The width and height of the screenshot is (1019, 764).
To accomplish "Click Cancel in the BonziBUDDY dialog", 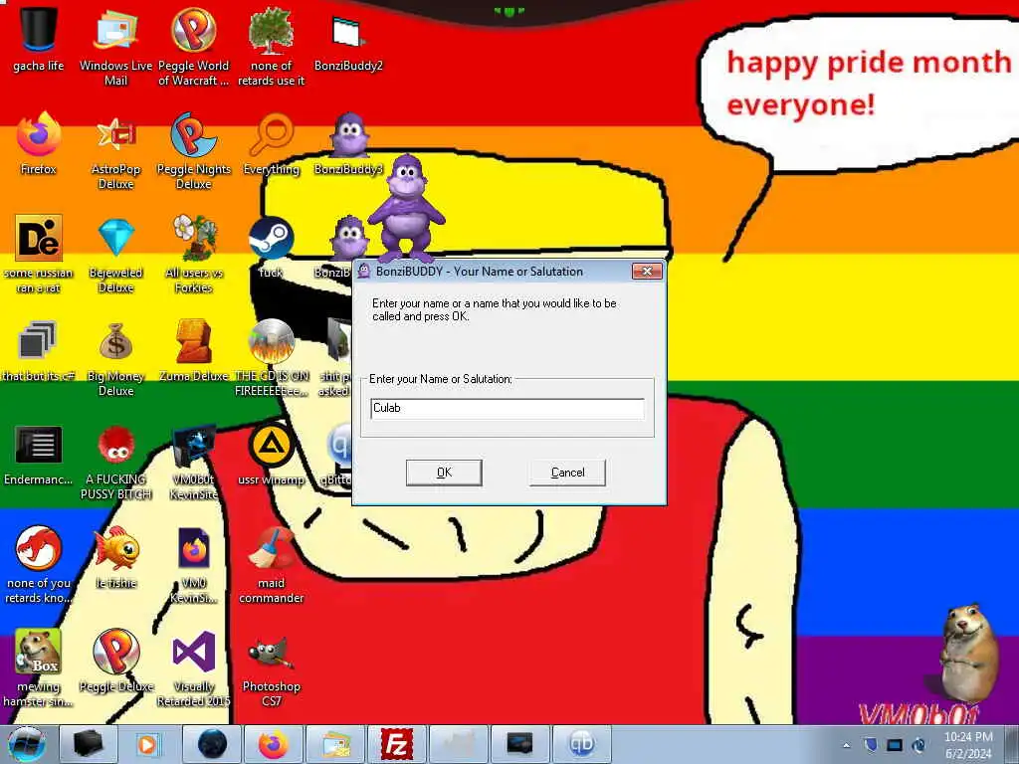I will (567, 473).
